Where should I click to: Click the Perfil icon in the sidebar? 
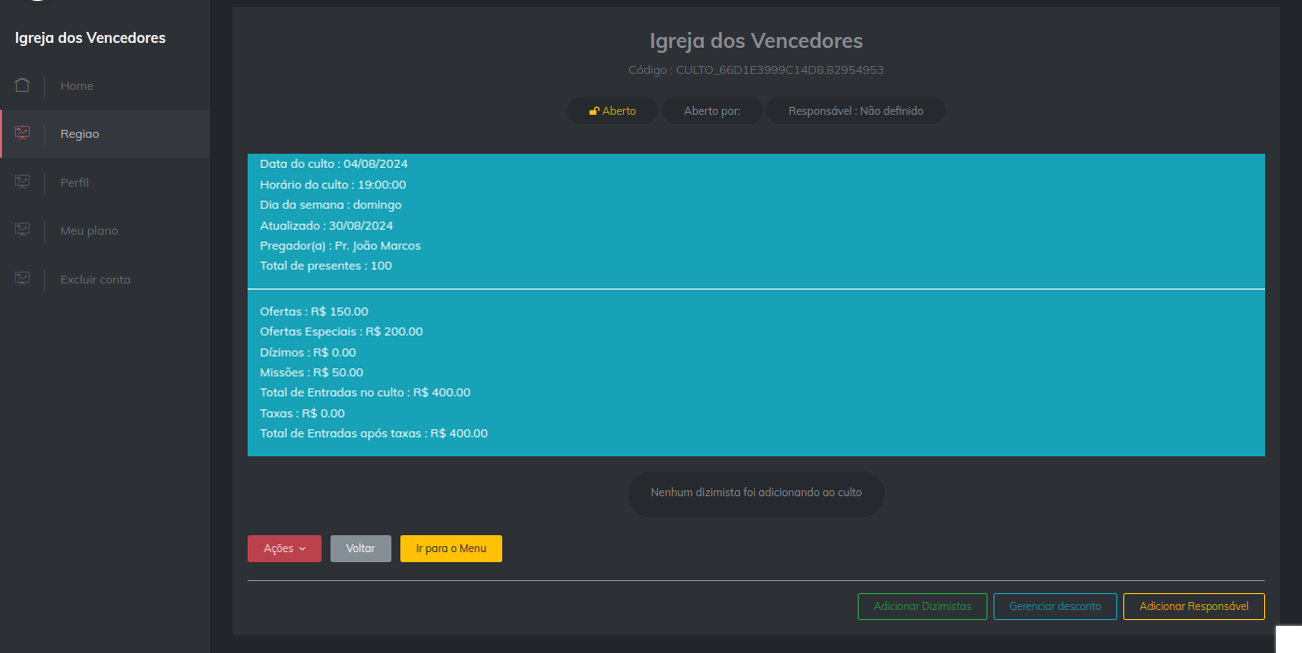(x=22, y=182)
